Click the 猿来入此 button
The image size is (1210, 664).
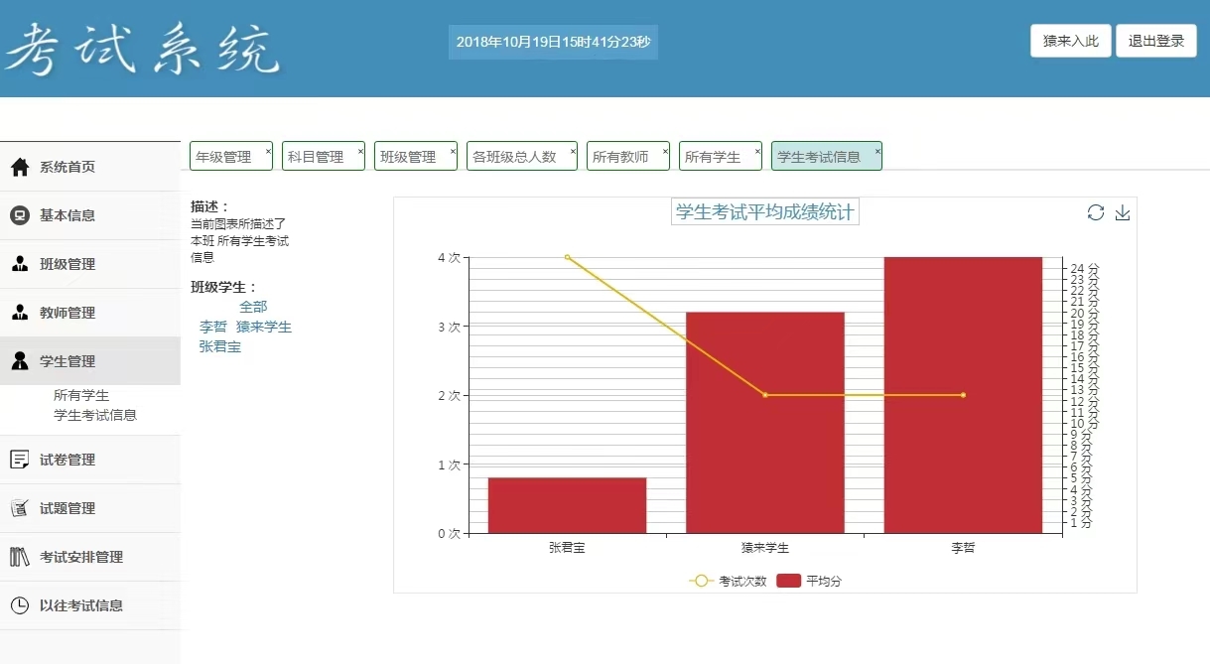coord(1070,42)
